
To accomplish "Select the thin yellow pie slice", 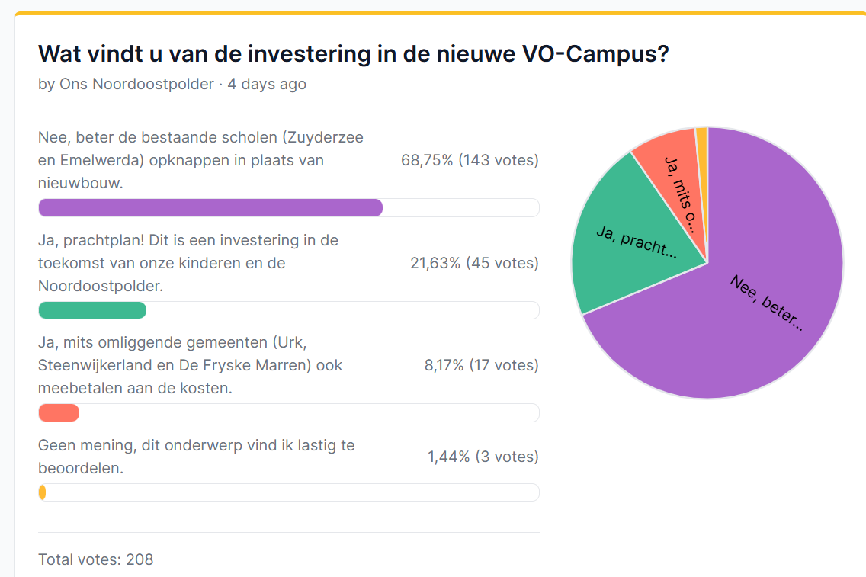I will pyautogui.click(x=702, y=137).
